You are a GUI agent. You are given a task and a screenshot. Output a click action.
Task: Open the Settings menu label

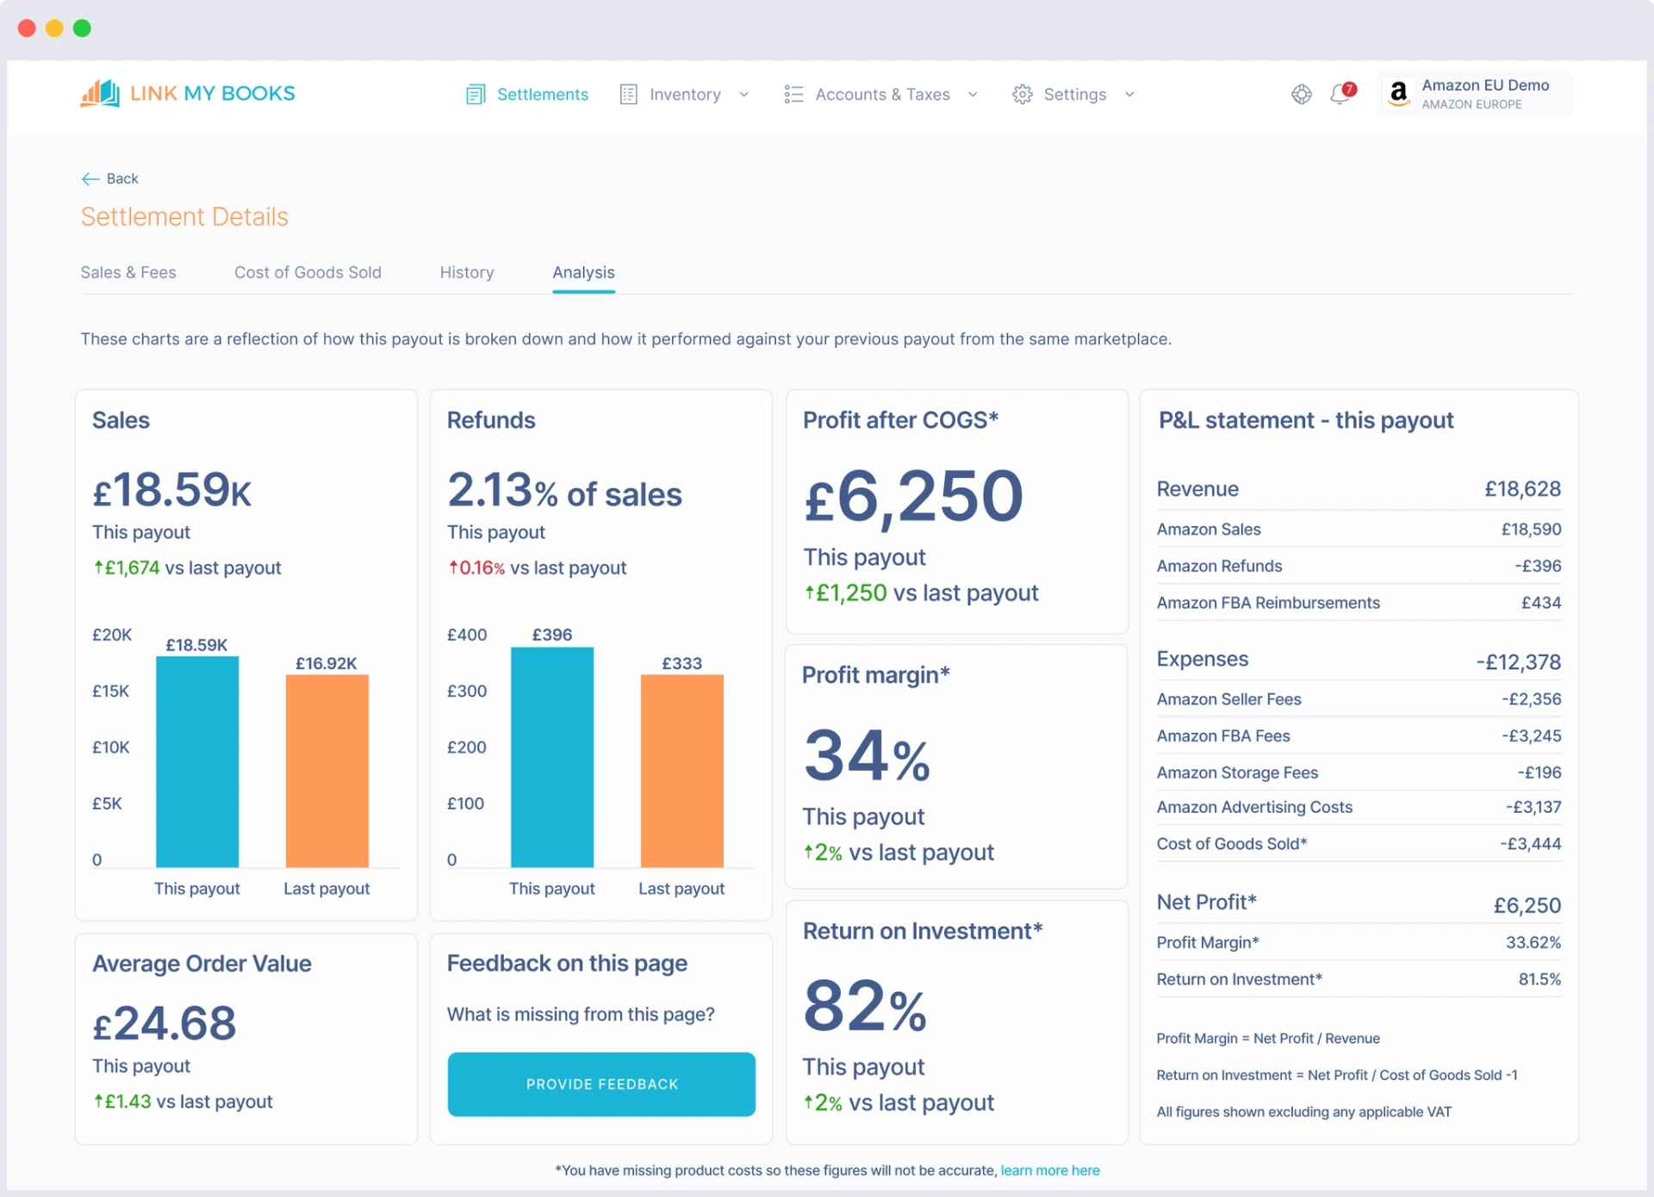1074,95
